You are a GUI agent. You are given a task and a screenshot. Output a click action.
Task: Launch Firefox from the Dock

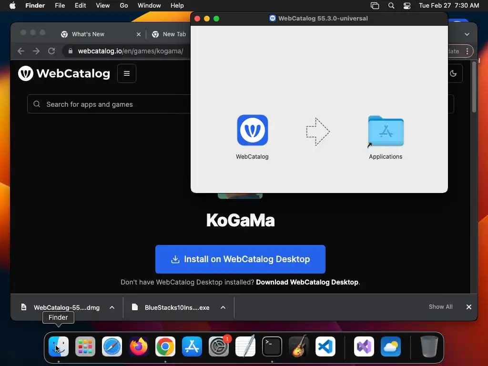[139, 346]
